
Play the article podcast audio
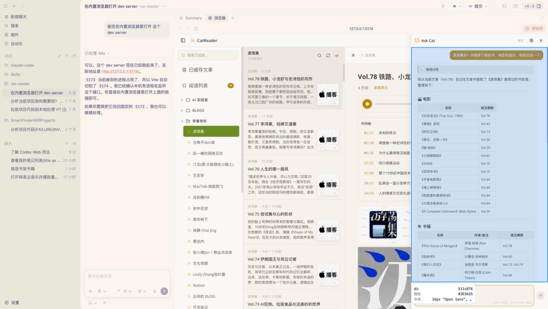(x=367, y=104)
